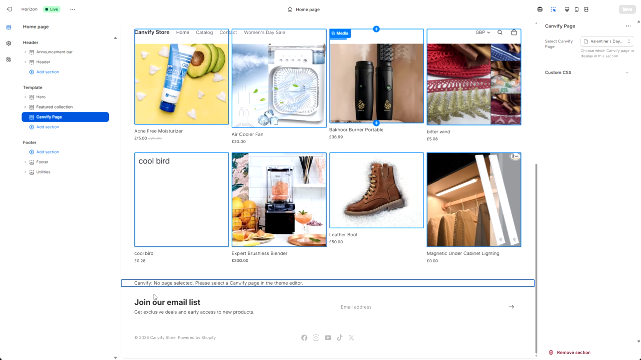Open the Select Canvify Page dropdown
Image resolution: width=641 pixels, height=360 pixels.
tap(607, 41)
